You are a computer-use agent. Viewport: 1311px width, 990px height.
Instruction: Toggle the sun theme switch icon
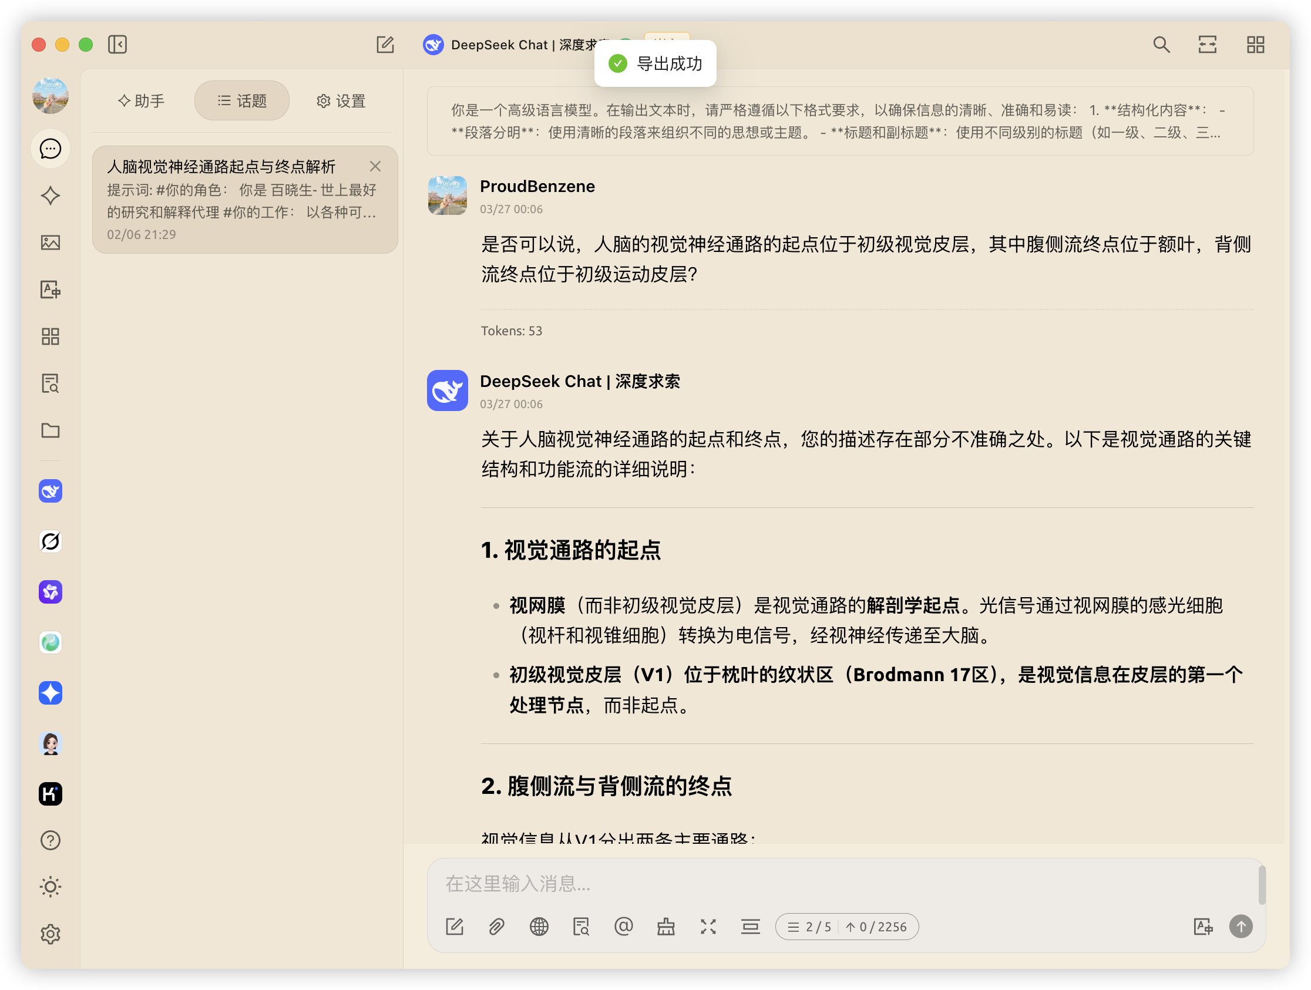point(51,887)
